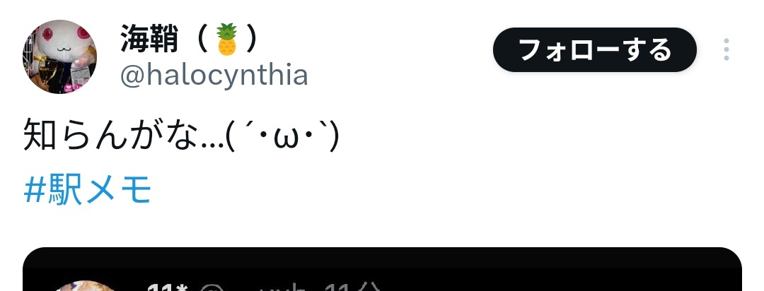Open the display name 海鞘 profile
Viewport: 764px width, 291px height.
pos(149,39)
